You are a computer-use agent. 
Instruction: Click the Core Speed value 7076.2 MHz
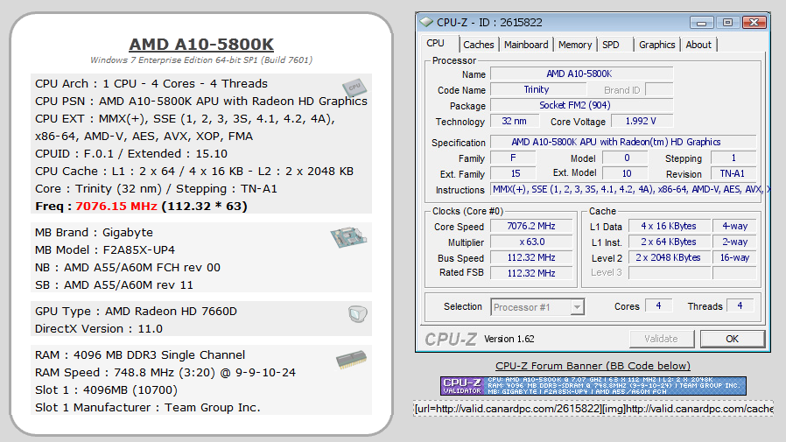pyautogui.click(x=530, y=226)
